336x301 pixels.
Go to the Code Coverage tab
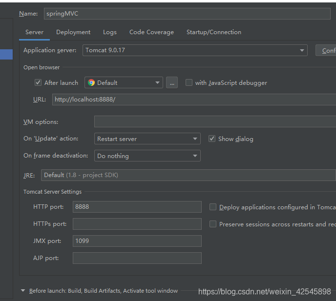(x=151, y=32)
